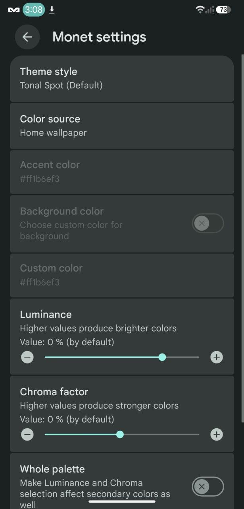Open the Color source selector

(x=122, y=126)
